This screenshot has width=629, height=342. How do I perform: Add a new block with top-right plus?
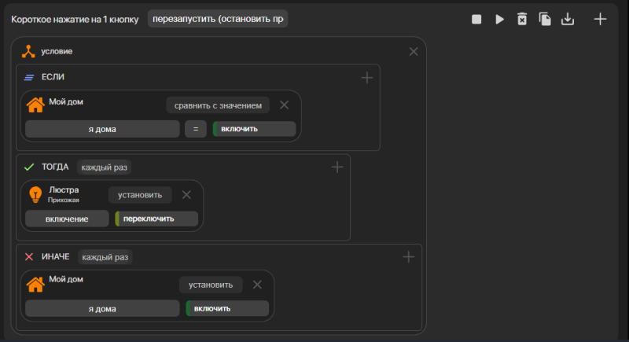[x=600, y=19]
